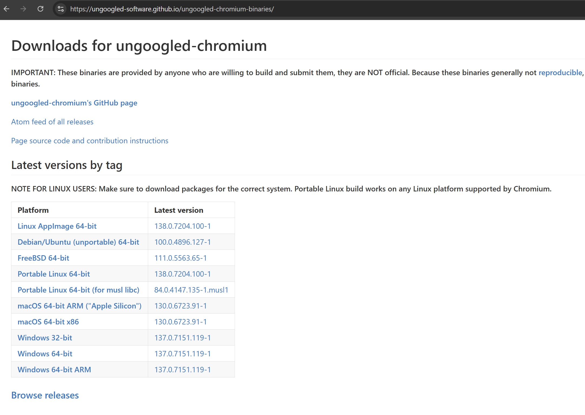This screenshot has width=585, height=415.
Task: Open site information icon in address bar
Action: (x=61, y=9)
